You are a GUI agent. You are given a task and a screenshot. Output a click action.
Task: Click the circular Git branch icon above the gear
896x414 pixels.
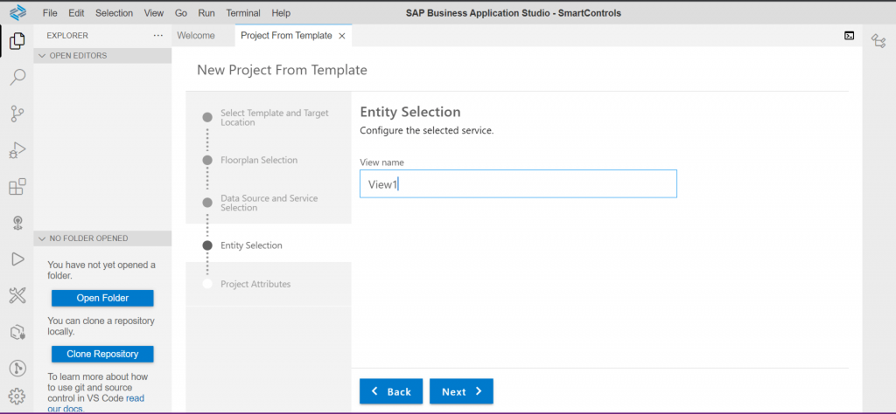tap(17, 369)
